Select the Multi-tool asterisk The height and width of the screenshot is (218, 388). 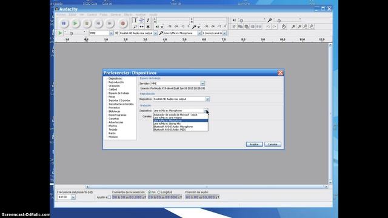coord(148,27)
